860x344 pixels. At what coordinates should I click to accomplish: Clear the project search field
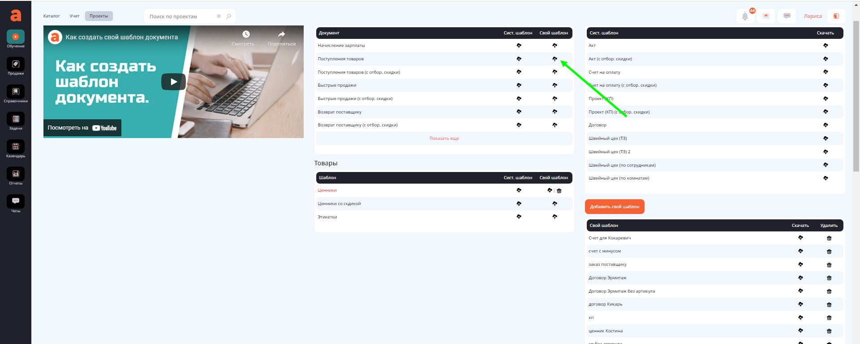pos(219,17)
